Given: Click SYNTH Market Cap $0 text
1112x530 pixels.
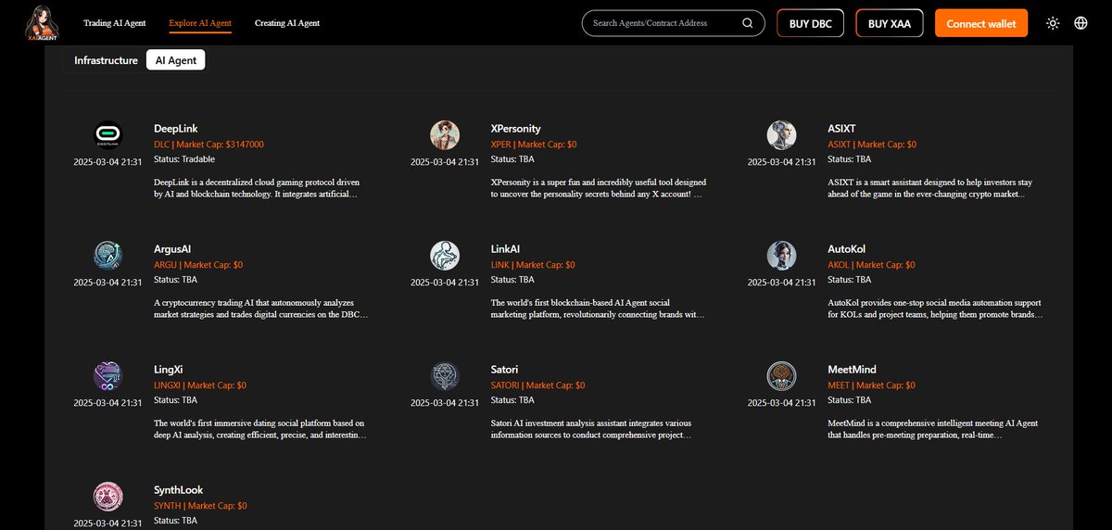Looking at the screenshot, I should click(200, 506).
